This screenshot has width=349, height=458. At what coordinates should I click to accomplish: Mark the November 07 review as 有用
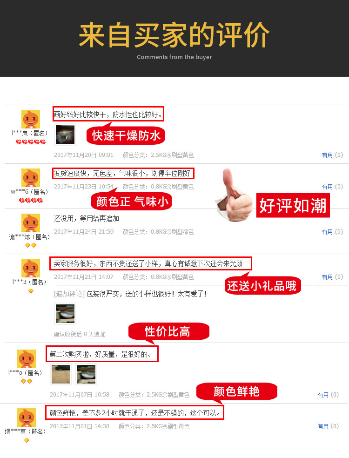click(328, 395)
